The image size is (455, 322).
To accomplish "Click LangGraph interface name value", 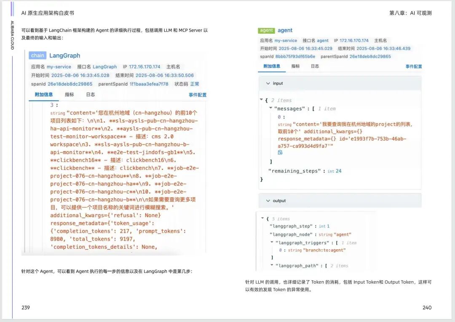I will [105, 67].
